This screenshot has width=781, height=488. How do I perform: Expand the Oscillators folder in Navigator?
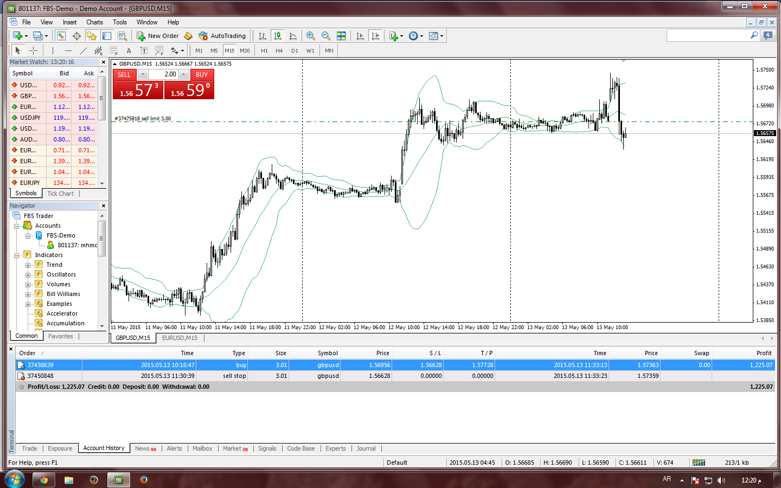pyautogui.click(x=28, y=275)
